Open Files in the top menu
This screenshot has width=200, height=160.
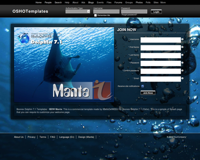coord(109,2)
